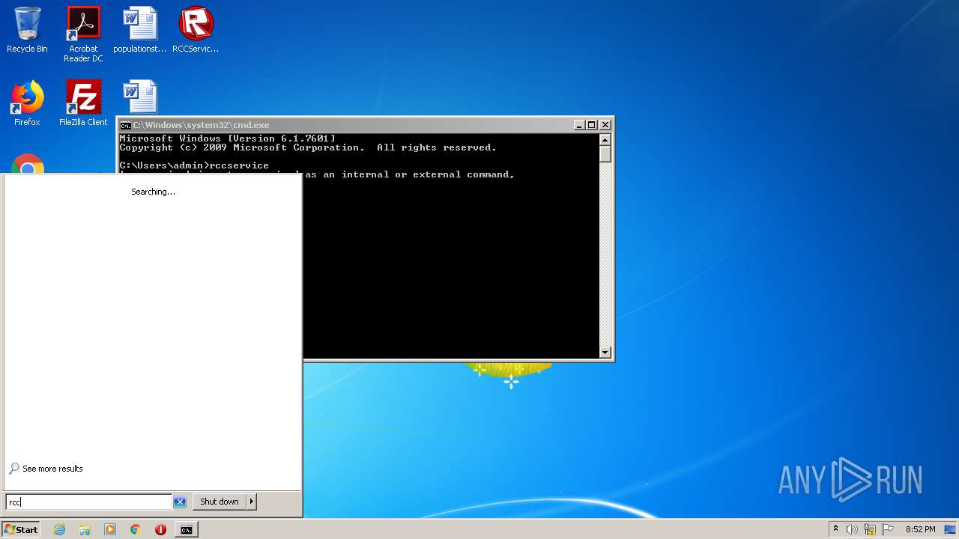Open Internet Explorer from the taskbar
This screenshot has height=539, width=959.
(60, 529)
